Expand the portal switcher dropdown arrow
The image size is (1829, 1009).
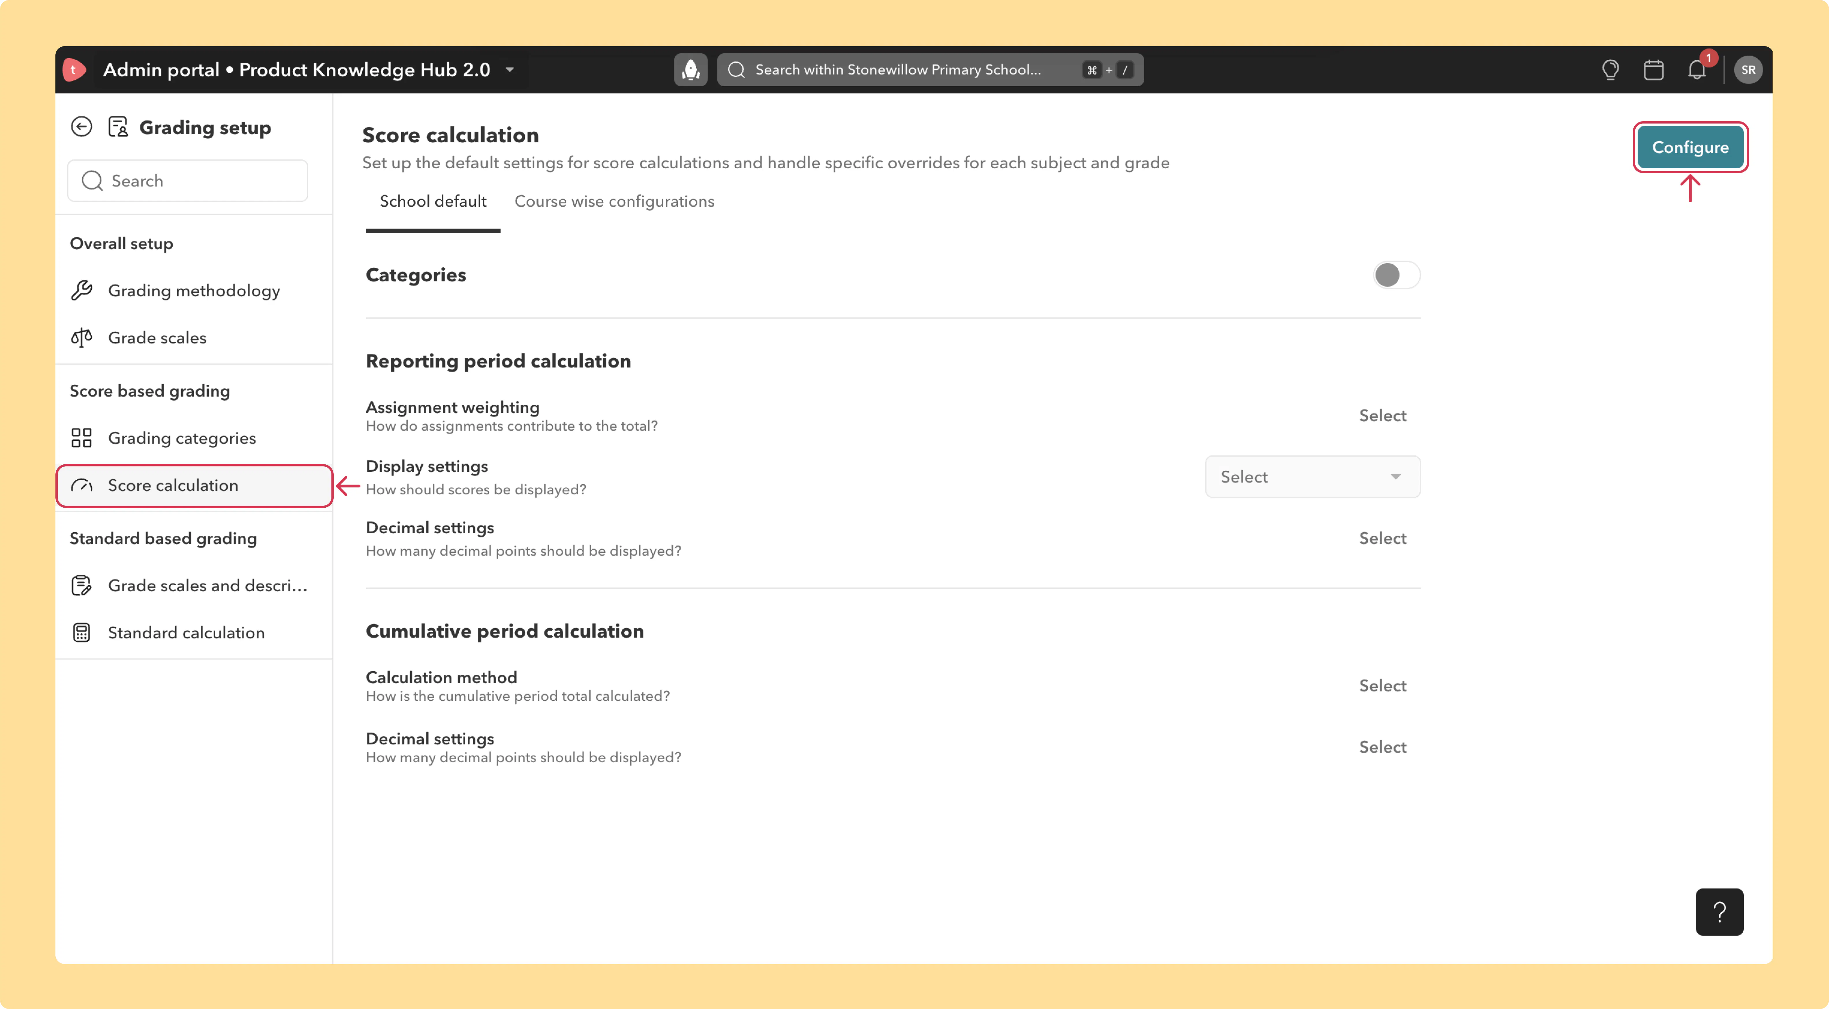point(510,70)
